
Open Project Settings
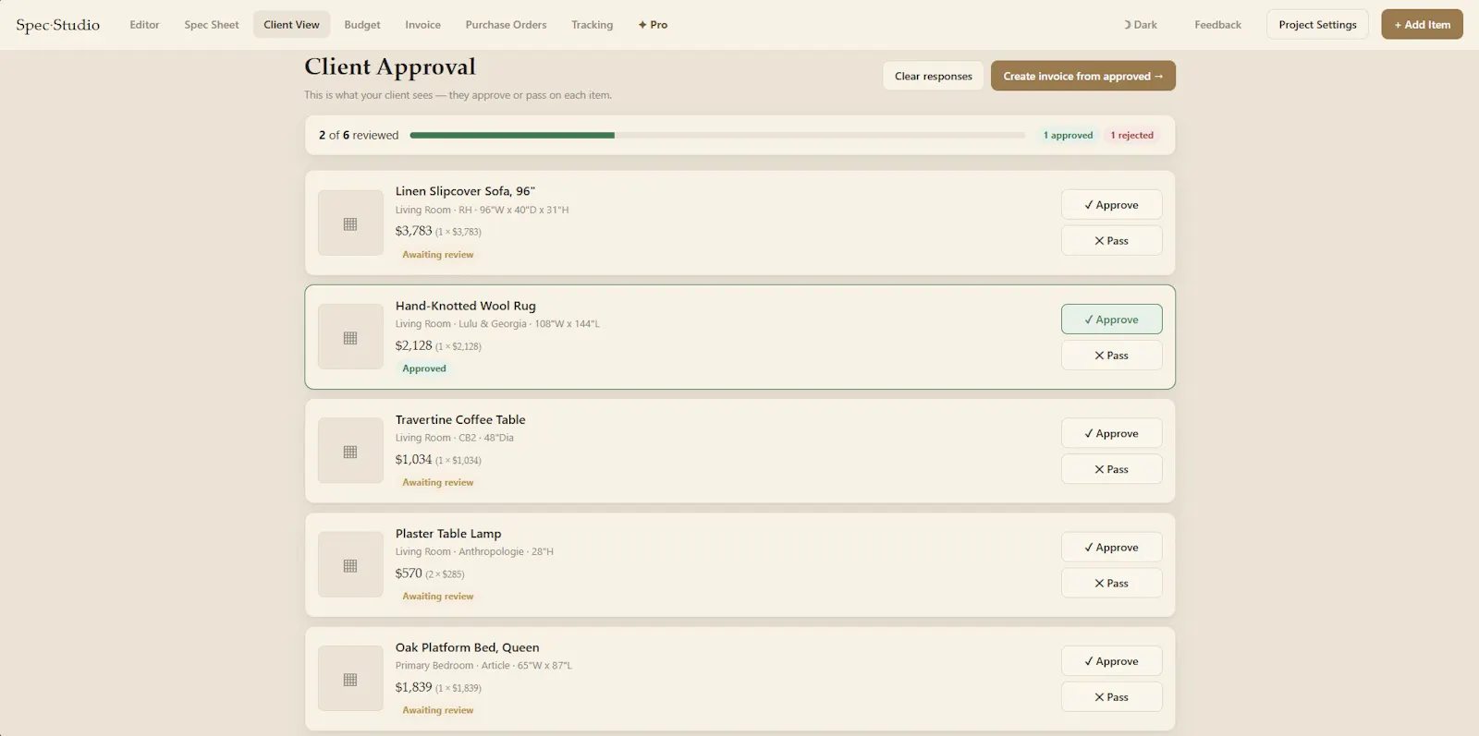pos(1317,25)
